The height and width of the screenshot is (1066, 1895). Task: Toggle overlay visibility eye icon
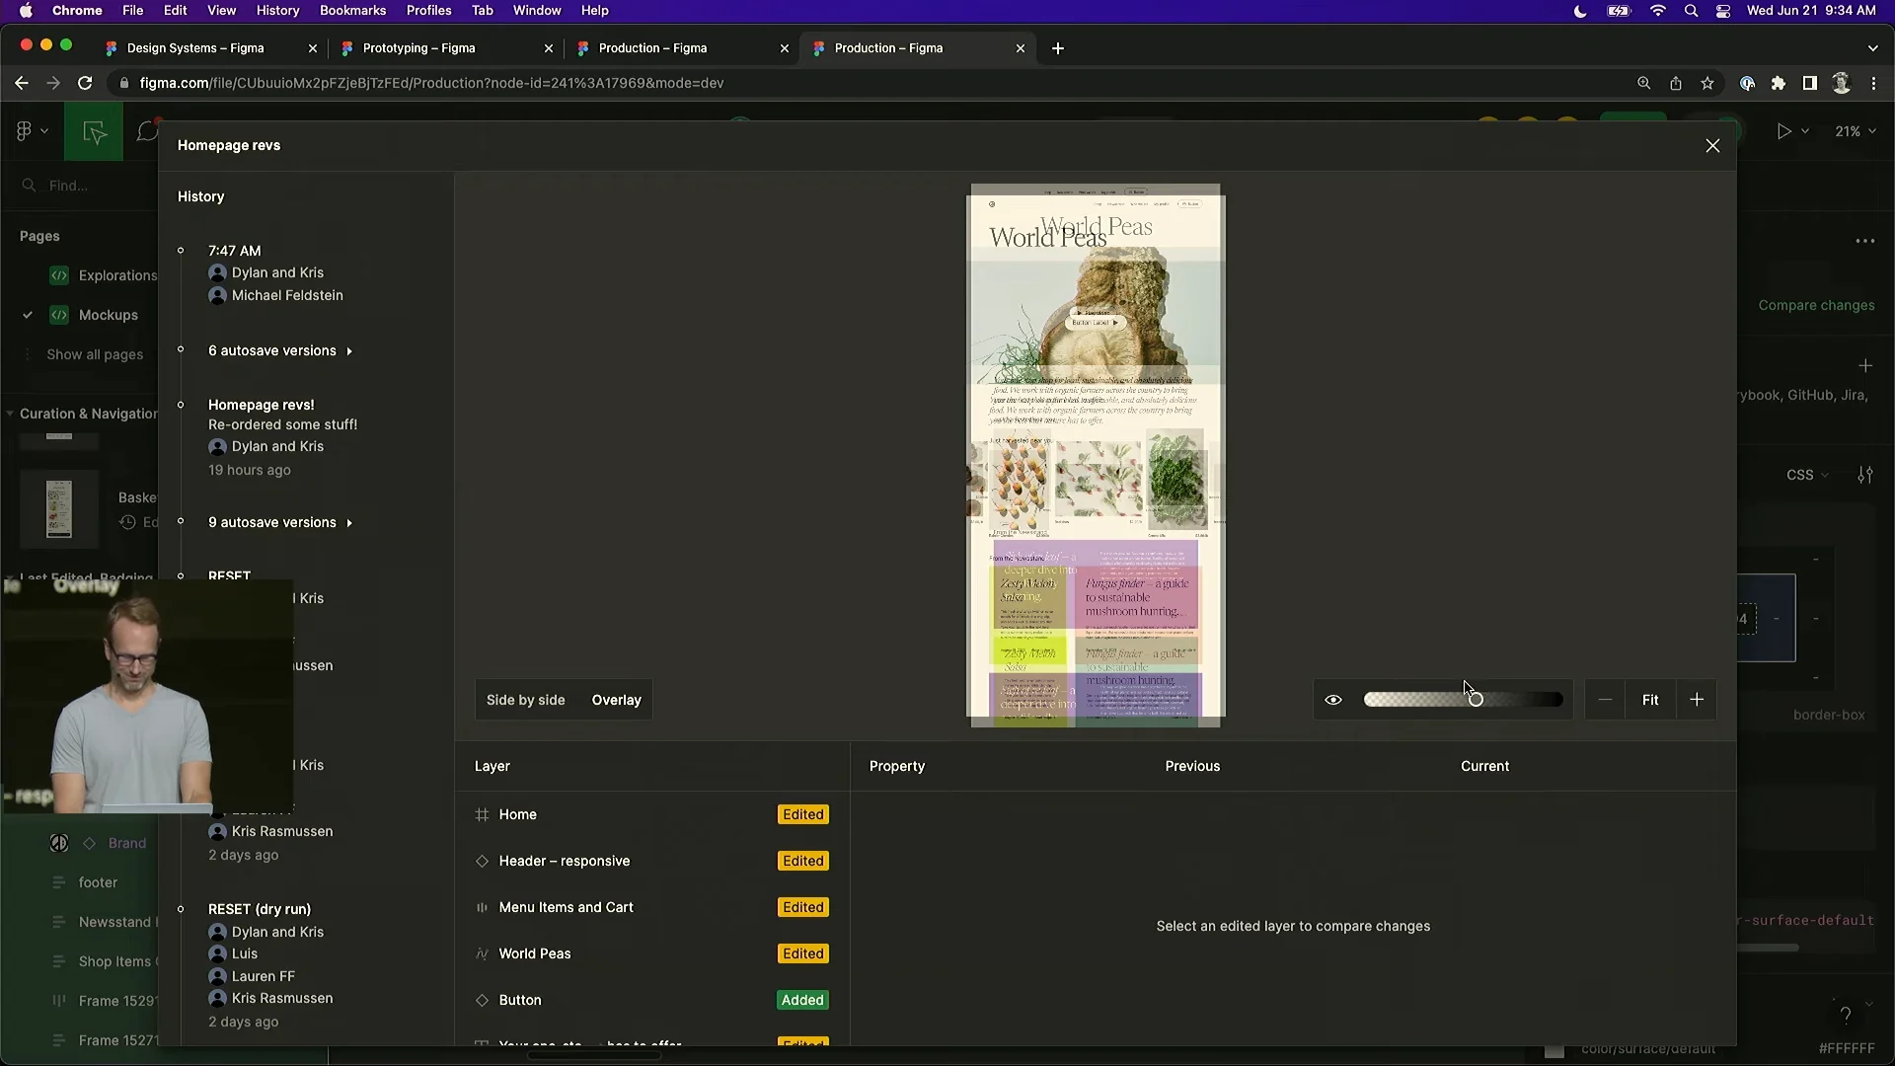click(x=1333, y=700)
